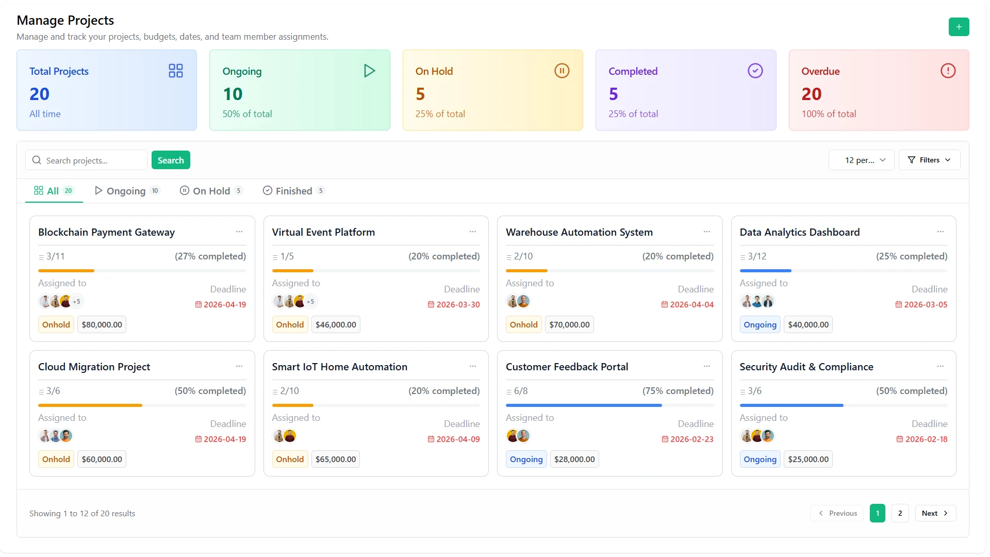The height and width of the screenshot is (557, 990).
Task: Click the Previous page button
Action: pyautogui.click(x=837, y=513)
